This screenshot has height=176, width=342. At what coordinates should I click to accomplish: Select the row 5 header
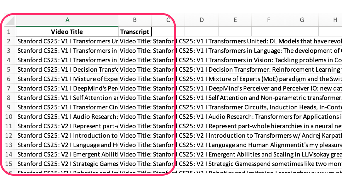[9, 69]
